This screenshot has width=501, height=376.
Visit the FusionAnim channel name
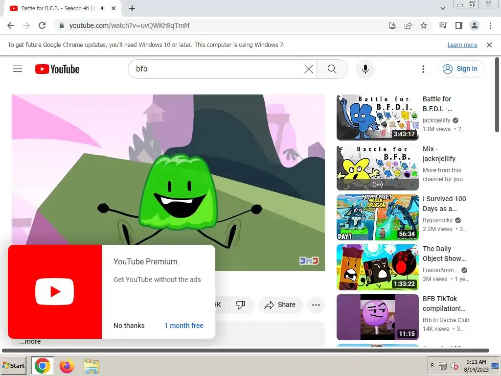[x=440, y=270]
